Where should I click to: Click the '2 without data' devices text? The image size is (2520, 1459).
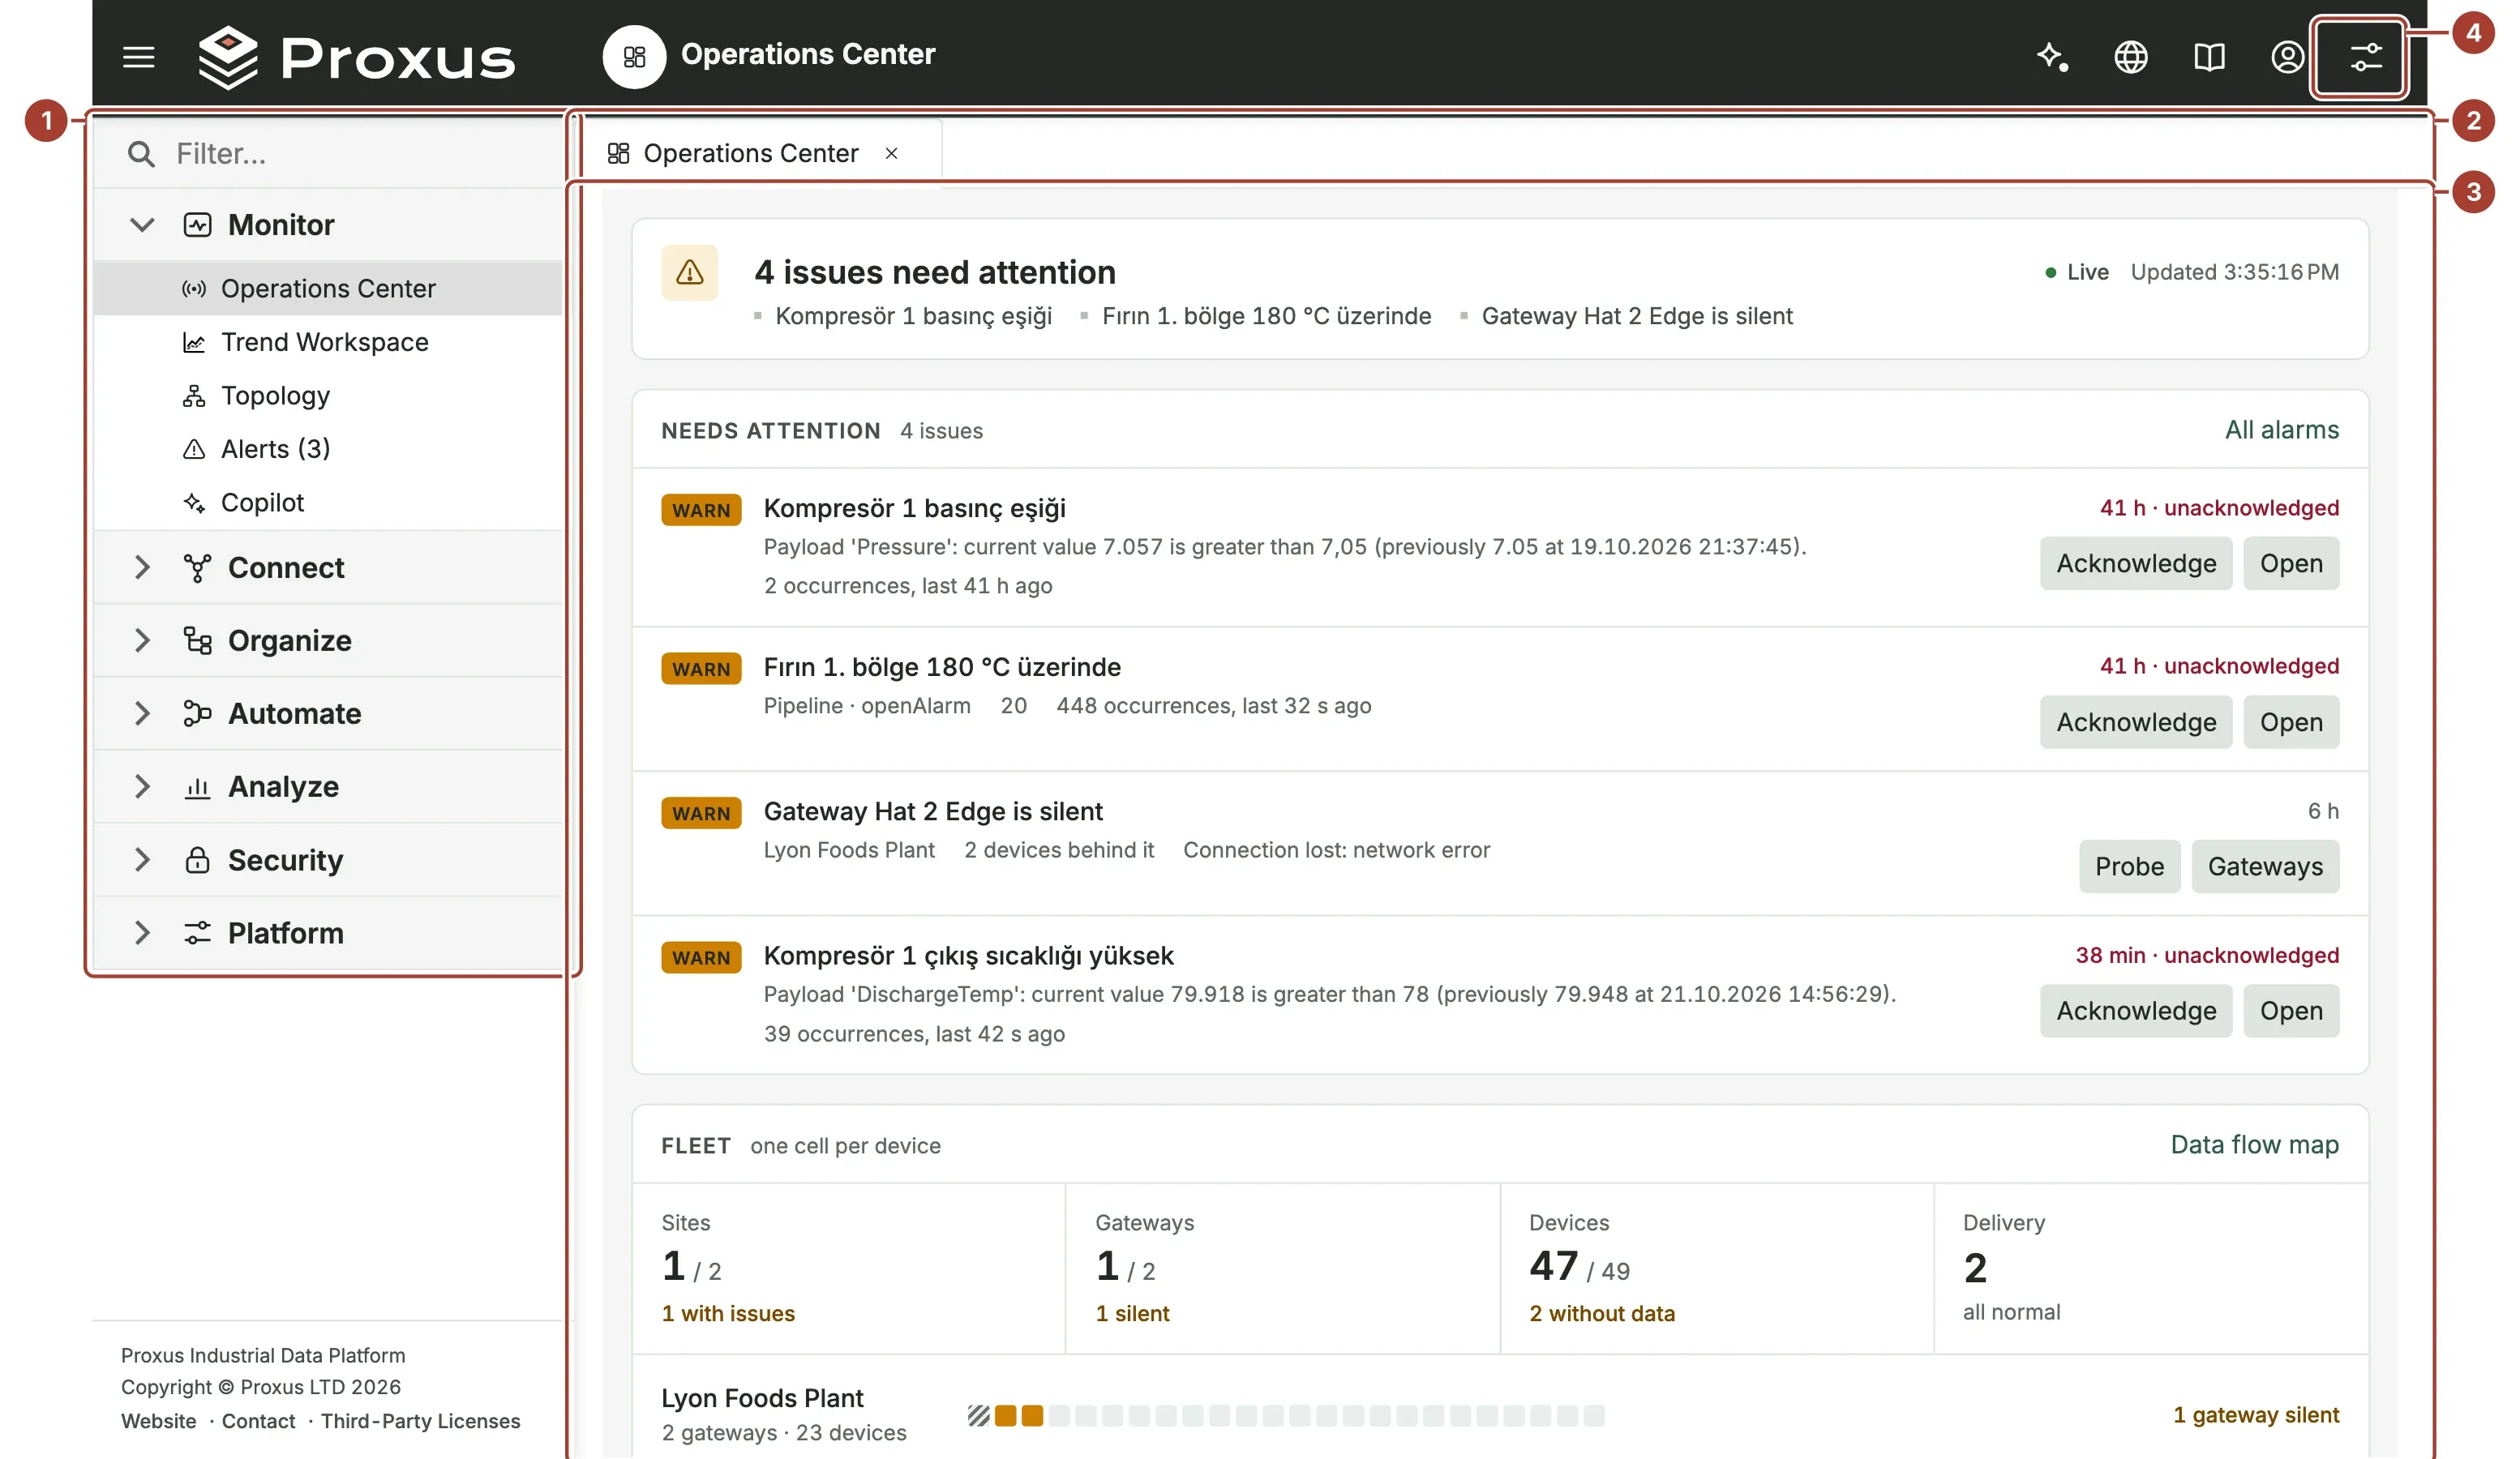coord(1601,1313)
